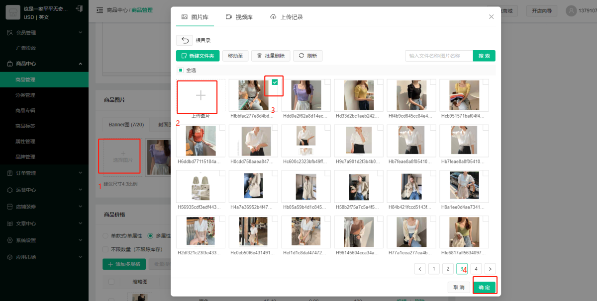This screenshot has height=301, width=597.
Task: Go to previous page of images
Action: coord(420,269)
